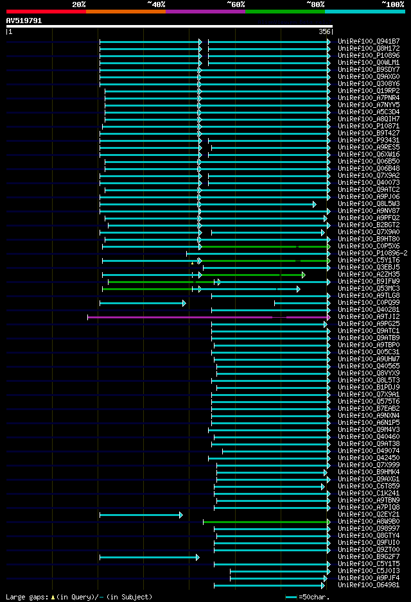Click the alignment bar of UniRef100_Q8L5W3
Image resolution: width=411 pixels, height=602 pixels.
tap(208, 205)
